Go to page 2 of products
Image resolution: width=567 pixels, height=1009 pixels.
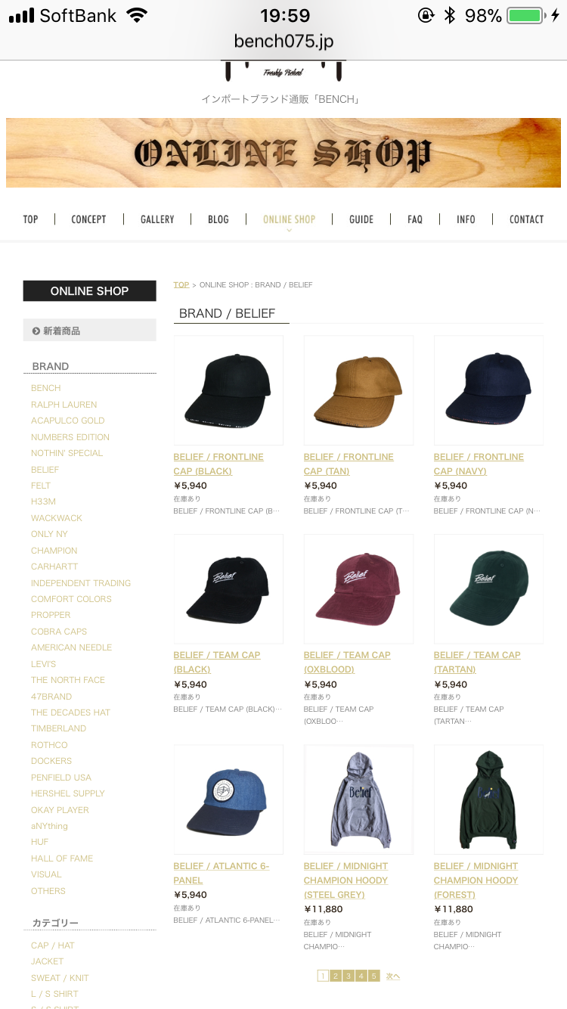point(336,976)
